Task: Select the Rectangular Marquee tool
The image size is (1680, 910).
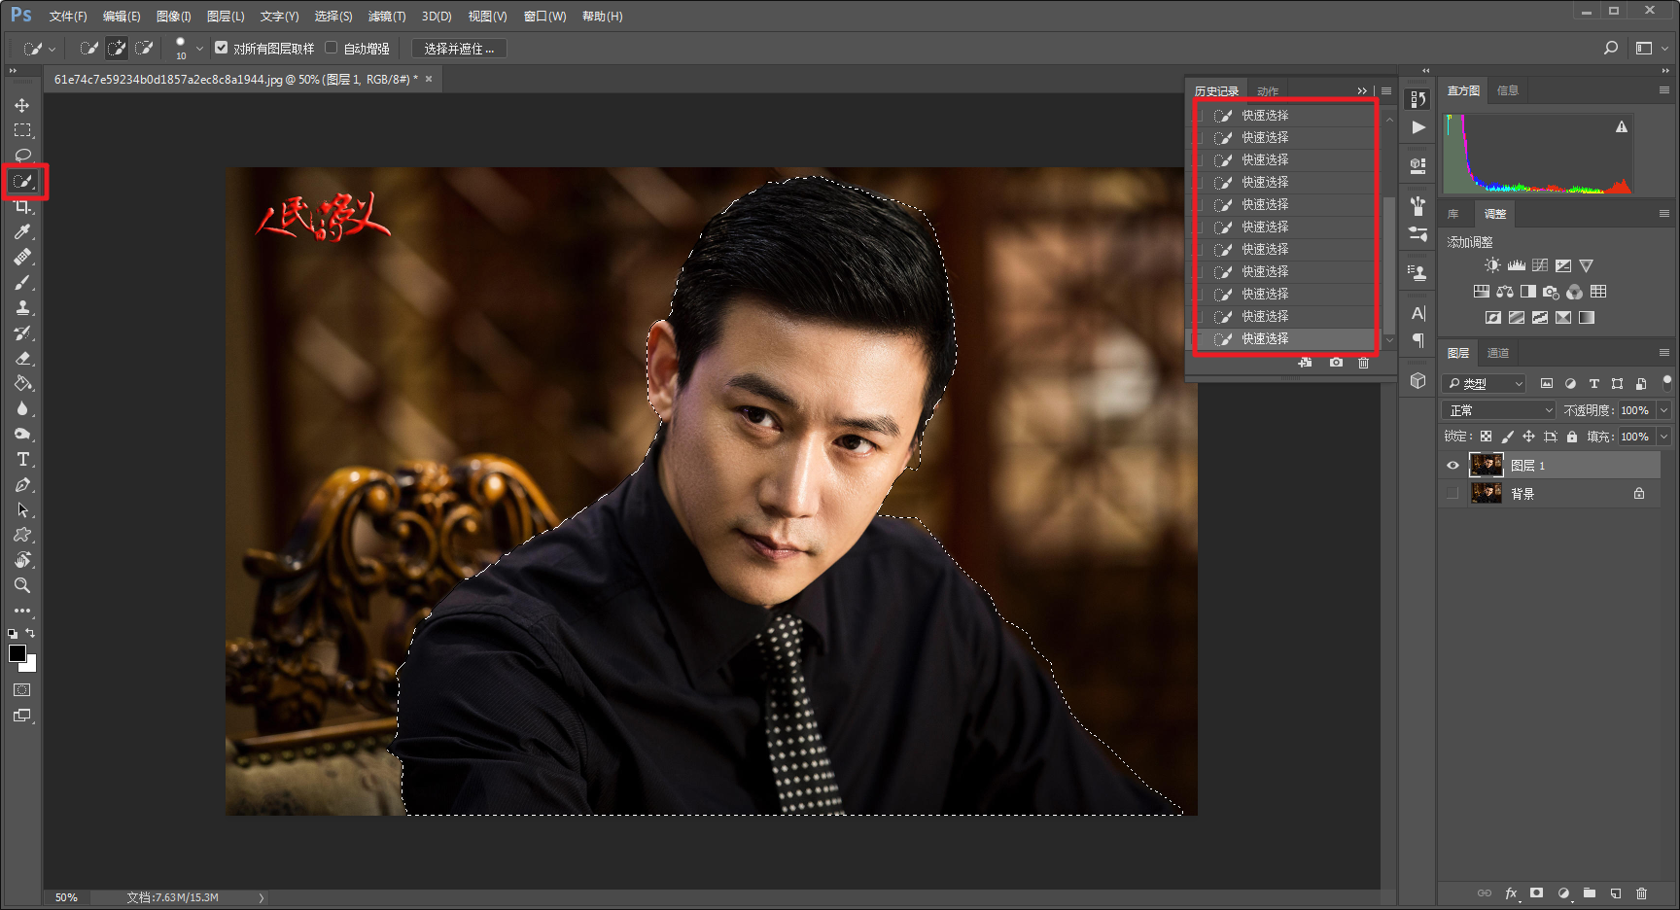Action: coord(22,130)
